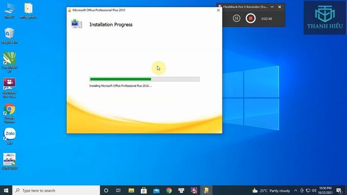Open network tray icon
347x195 pixels.
[308, 190]
